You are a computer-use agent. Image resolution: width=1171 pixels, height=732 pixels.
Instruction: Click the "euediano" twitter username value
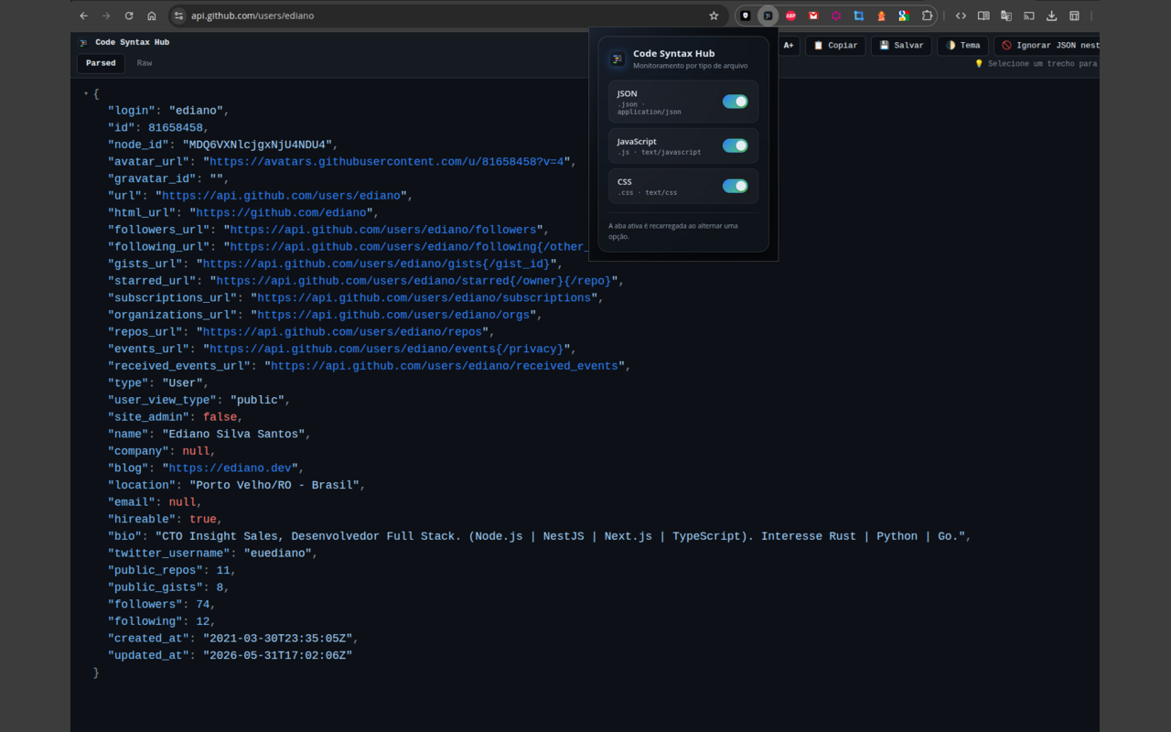pyautogui.click(x=277, y=553)
